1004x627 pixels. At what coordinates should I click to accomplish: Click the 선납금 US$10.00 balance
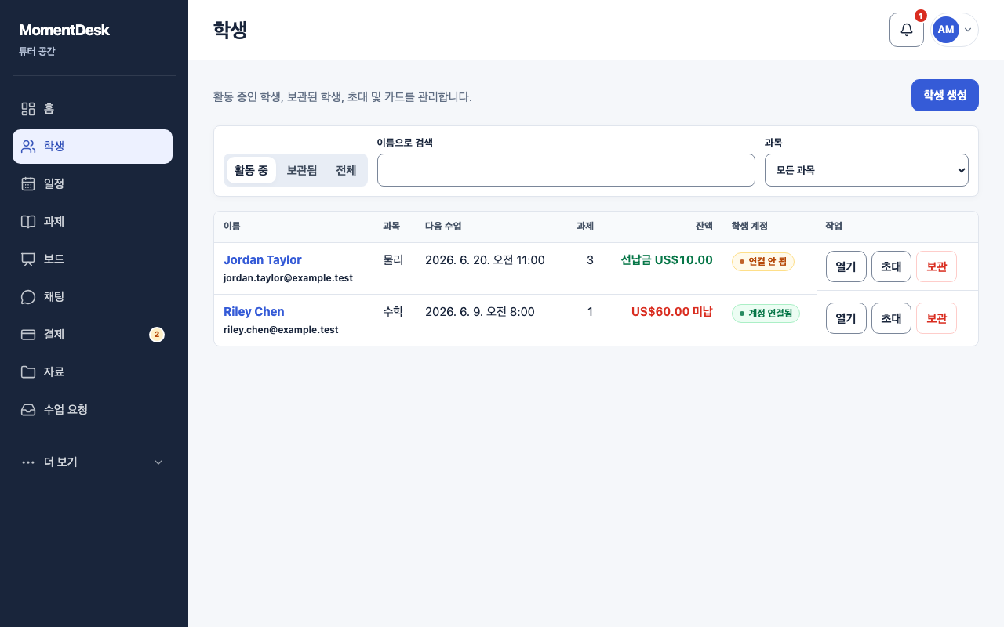tap(667, 260)
